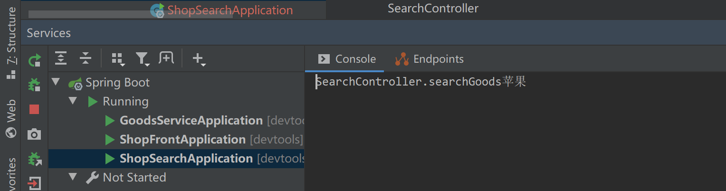This screenshot has width=726, height=191.
Task: Open the Structure tool window button
Action: tap(10, 43)
